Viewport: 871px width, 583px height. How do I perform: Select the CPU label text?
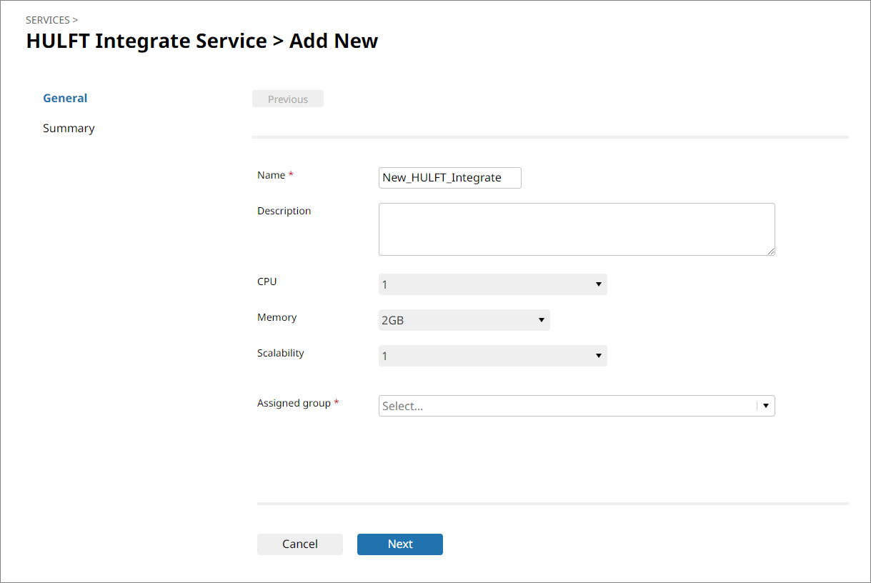coord(267,281)
